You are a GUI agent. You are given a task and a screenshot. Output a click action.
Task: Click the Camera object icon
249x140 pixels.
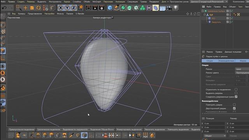[169, 8]
